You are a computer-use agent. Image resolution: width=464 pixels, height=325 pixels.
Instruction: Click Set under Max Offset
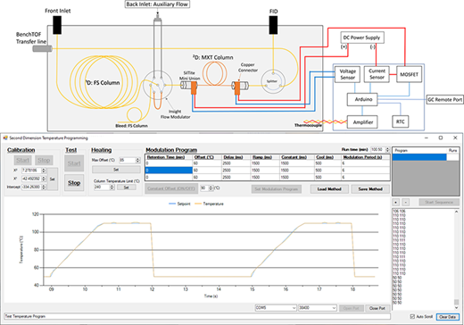[116, 170]
